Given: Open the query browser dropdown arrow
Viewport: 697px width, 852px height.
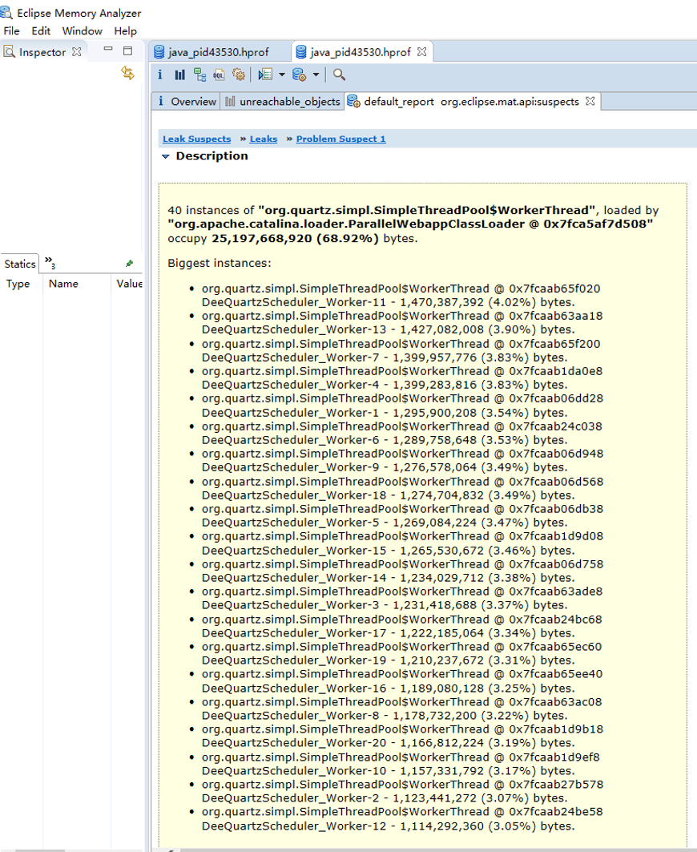Looking at the screenshot, I should pos(316,75).
